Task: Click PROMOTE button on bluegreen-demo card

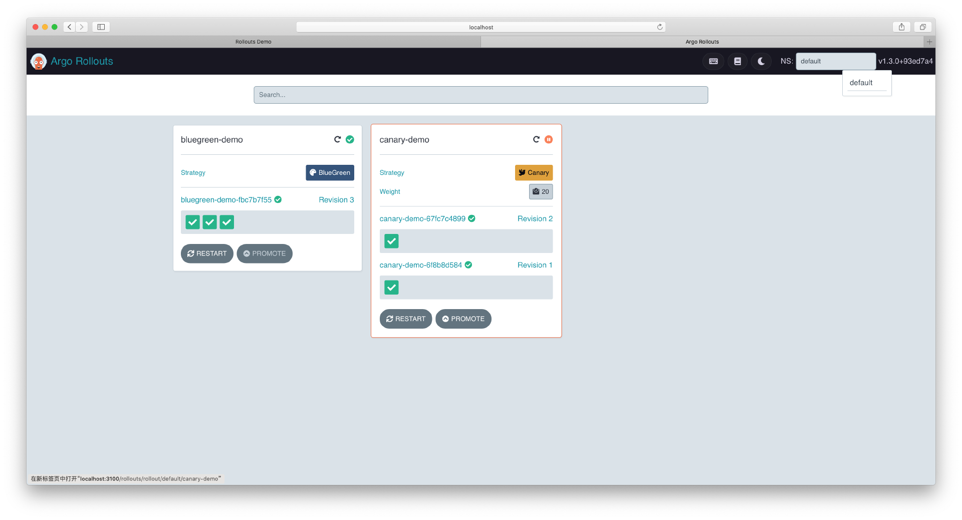Action: point(265,253)
